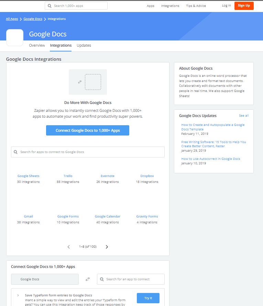
Task: Click the 'February 11, 2019' date
Action: click(195, 134)
